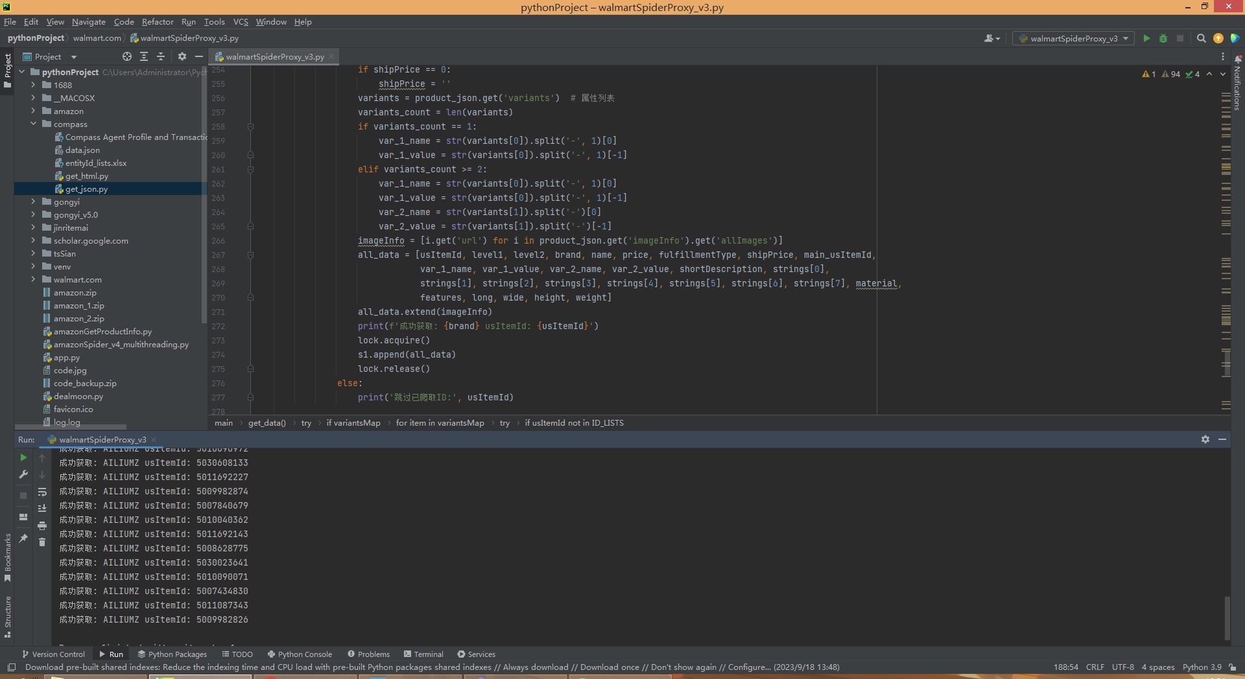Click Select Opened File target icon in the Project panel
Viewport: 1245px width, 679px height.
click(x=127, y=56)
